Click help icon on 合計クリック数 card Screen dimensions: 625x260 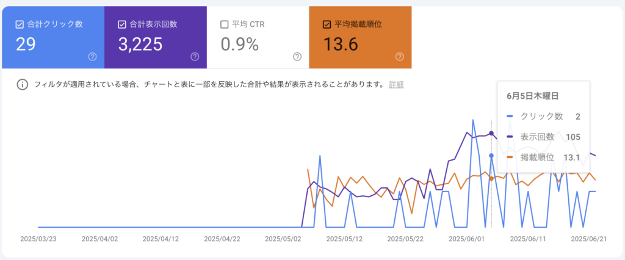[93, 57]
